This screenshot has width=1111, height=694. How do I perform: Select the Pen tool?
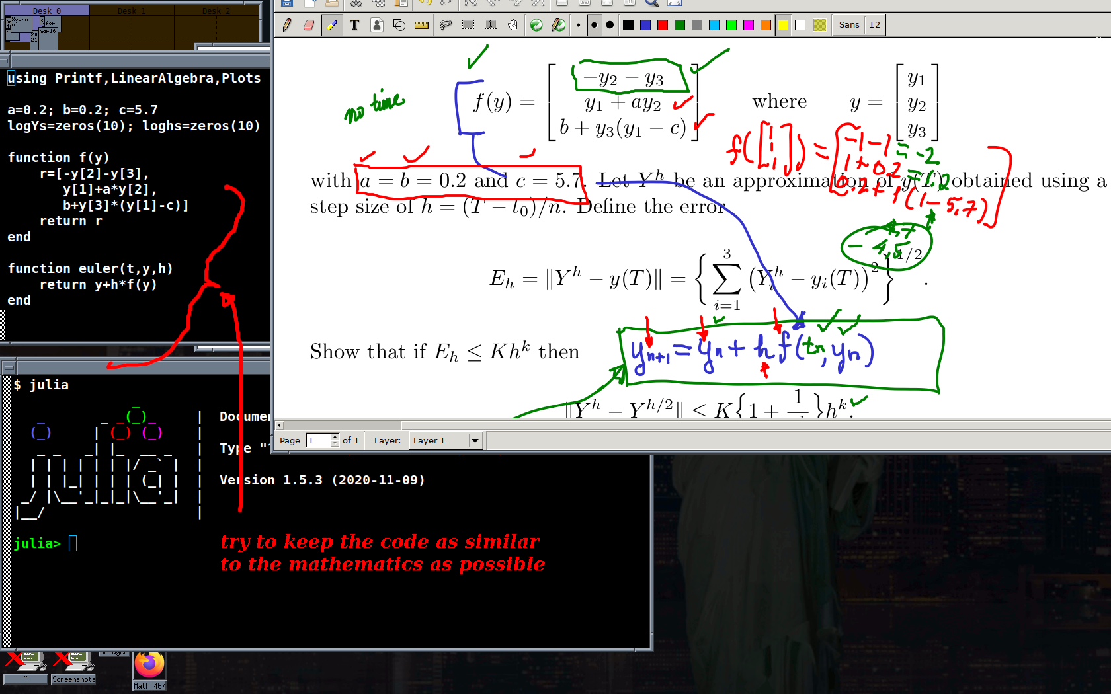[x=287, y=25]
